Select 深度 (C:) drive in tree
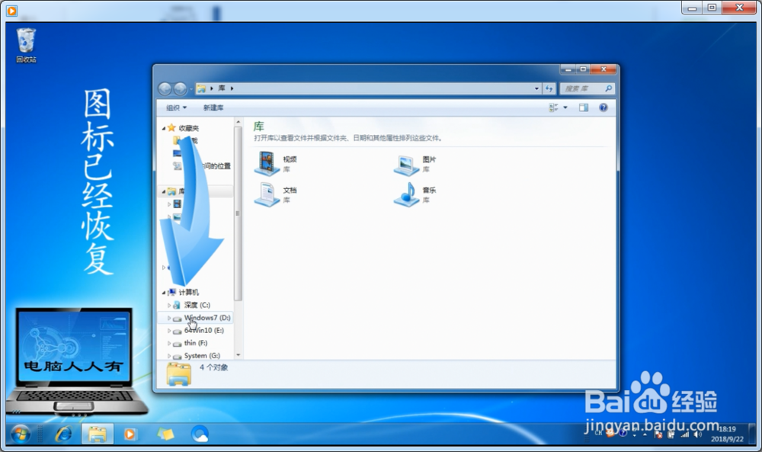 point(197,305)
